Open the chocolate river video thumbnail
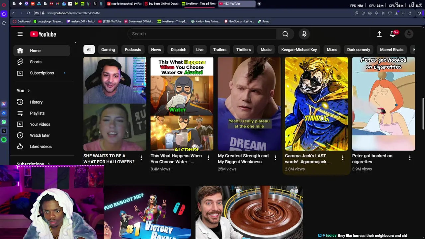The image size is (425, 239). (x=249, y=212)
